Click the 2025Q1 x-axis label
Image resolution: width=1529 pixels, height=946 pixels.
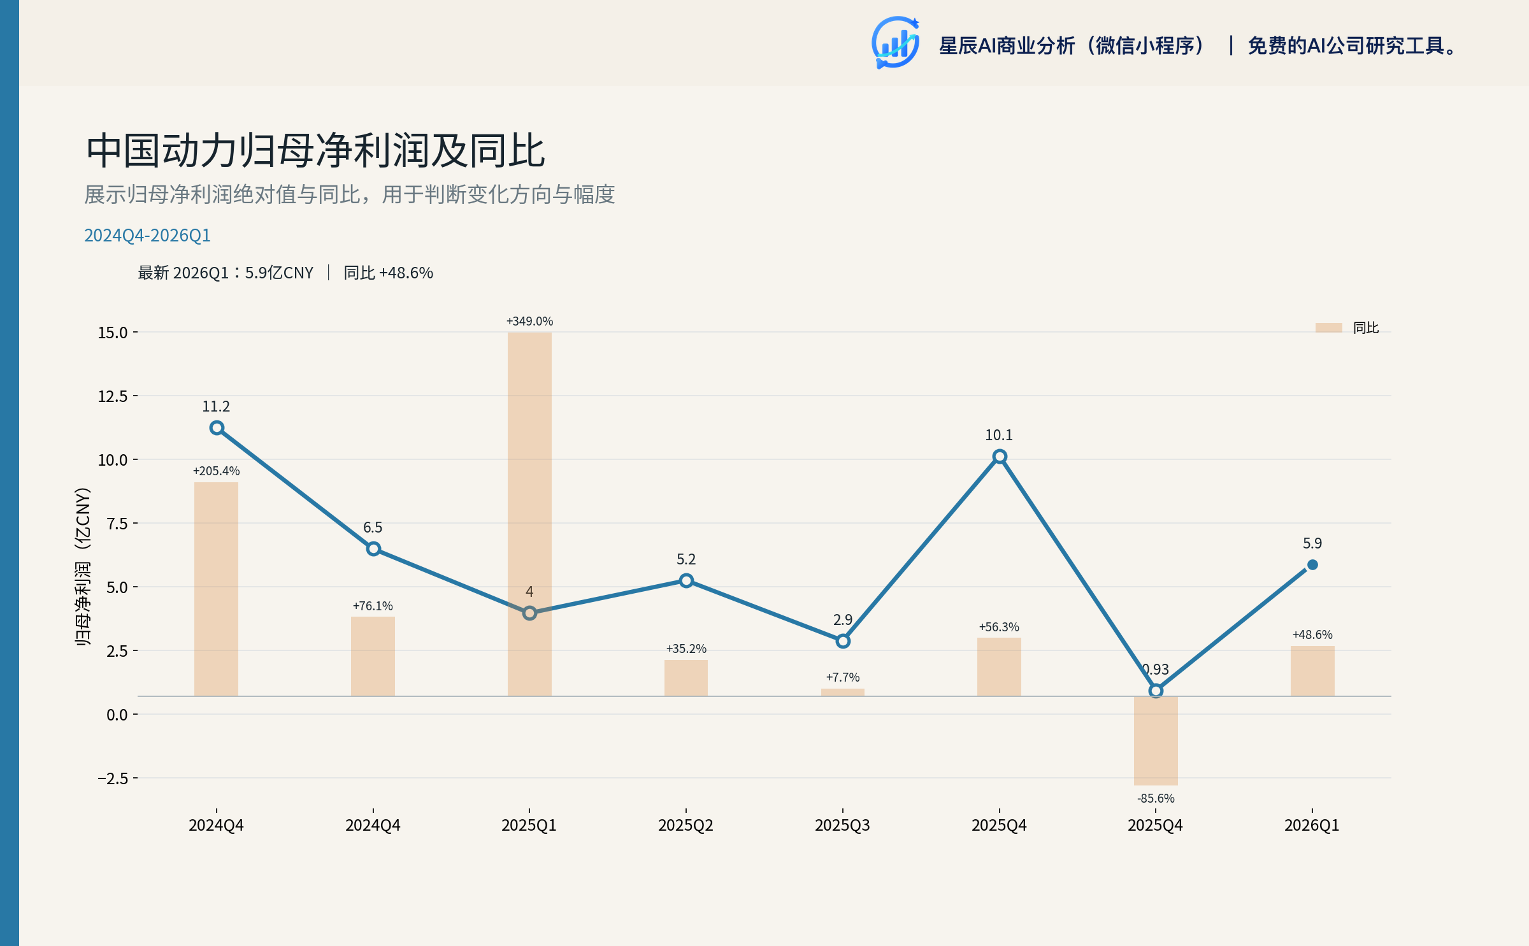[x=529, y=826]
